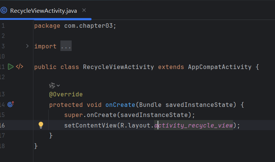Open dropdown arrow beside the AI icon

click(58, 86)
